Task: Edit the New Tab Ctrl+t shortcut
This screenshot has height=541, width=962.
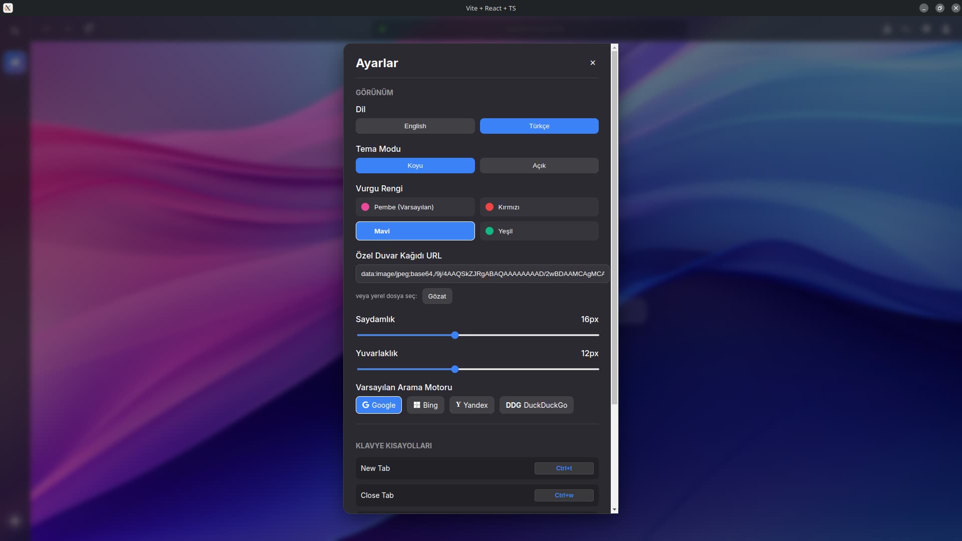Action: click(x=564, y=468)
